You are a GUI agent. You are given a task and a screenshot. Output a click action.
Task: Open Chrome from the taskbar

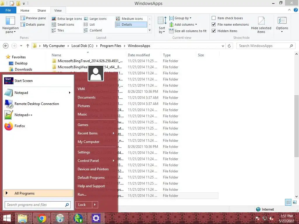[41, 218]
